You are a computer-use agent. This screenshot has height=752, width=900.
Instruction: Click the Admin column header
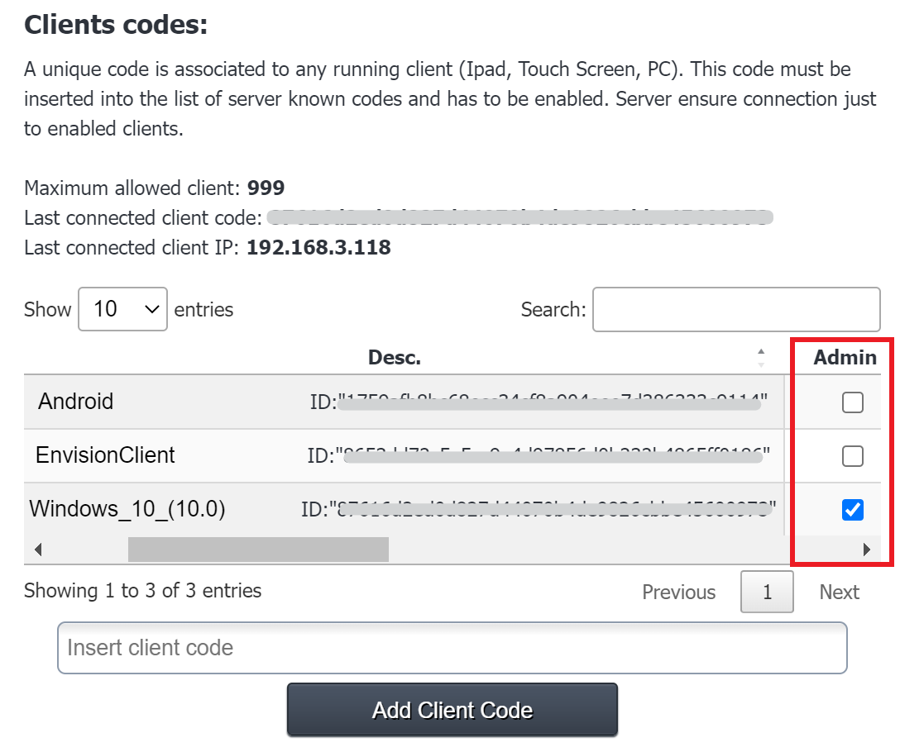coord(844,358)
